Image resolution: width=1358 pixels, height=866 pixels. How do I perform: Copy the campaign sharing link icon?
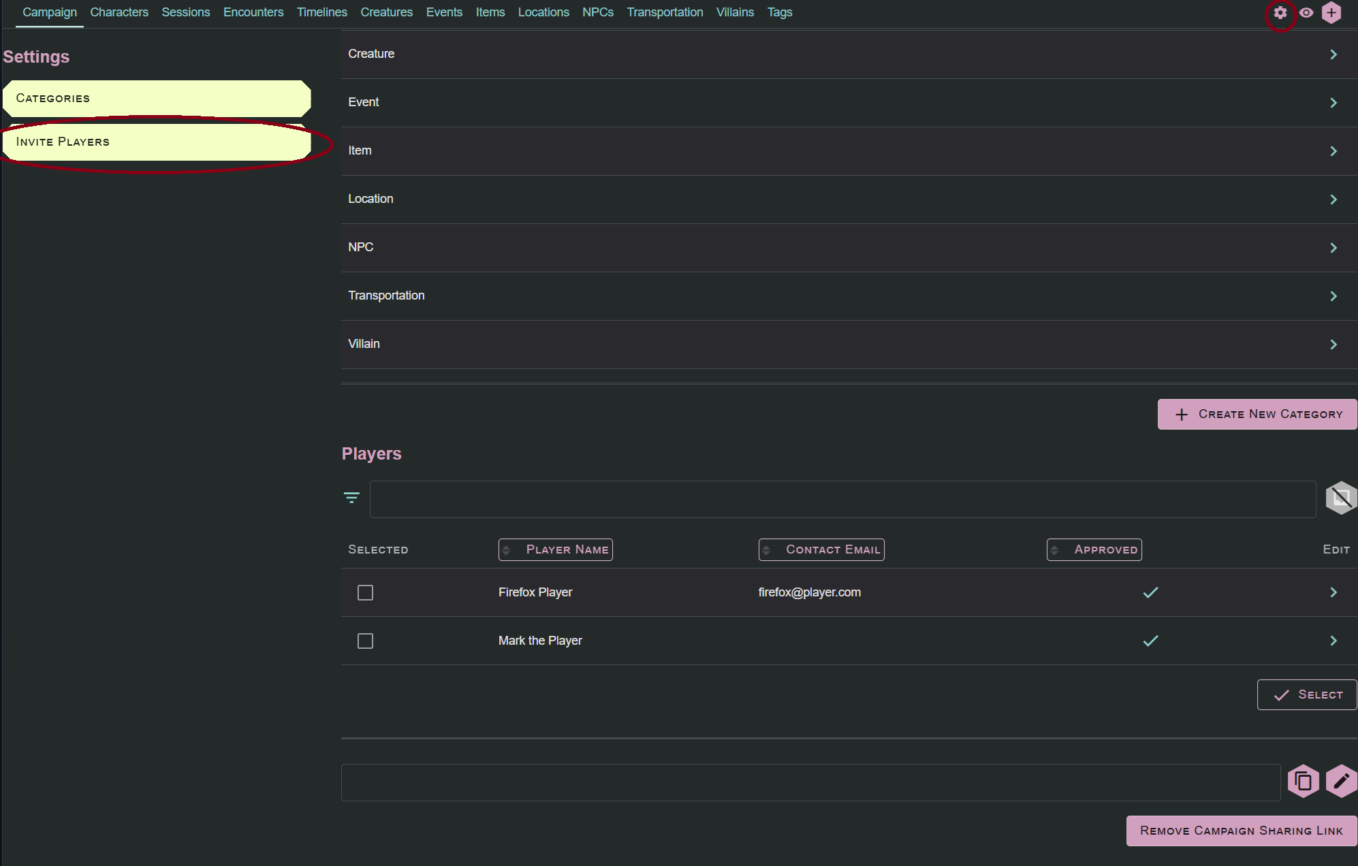pos(1304,781)
